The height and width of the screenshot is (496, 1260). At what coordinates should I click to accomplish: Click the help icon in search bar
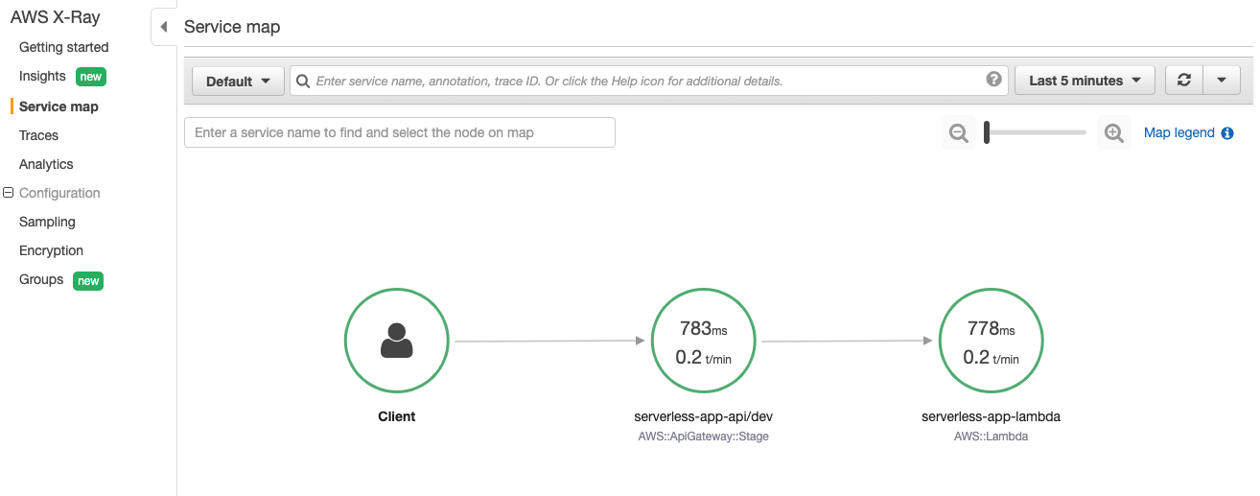tap(994, 80)
